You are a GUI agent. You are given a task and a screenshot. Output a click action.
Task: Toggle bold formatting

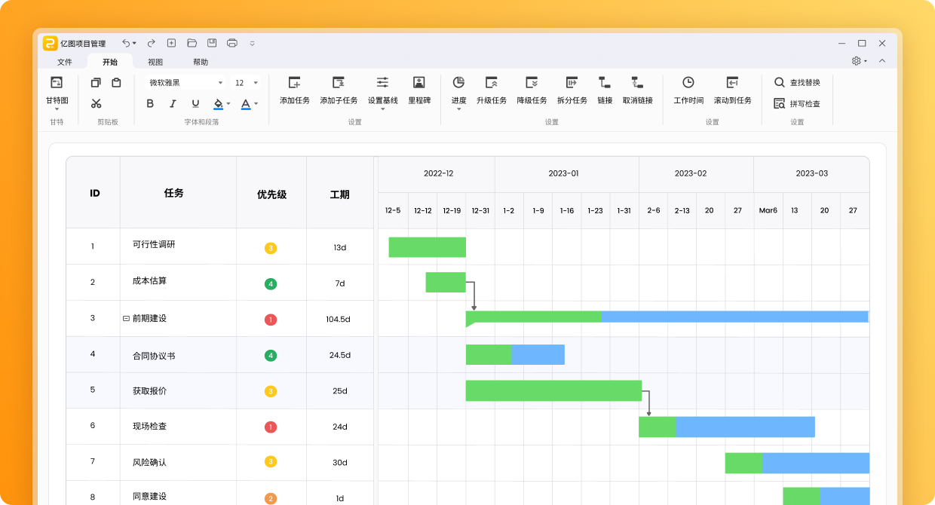tap(149, 104)
